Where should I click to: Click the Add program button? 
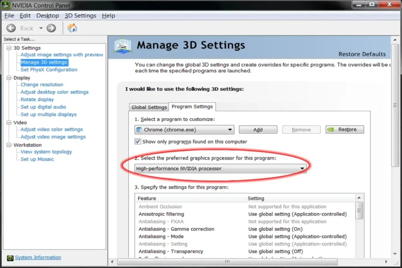point(258,130)
